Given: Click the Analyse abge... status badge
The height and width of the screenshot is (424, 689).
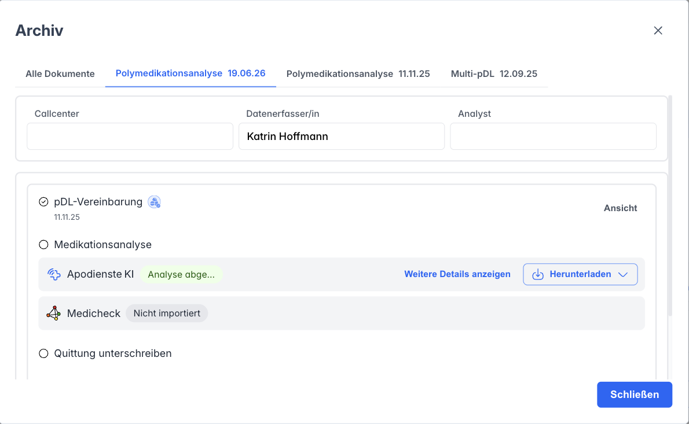Looking at the screenshot, I should click(181, 274).
